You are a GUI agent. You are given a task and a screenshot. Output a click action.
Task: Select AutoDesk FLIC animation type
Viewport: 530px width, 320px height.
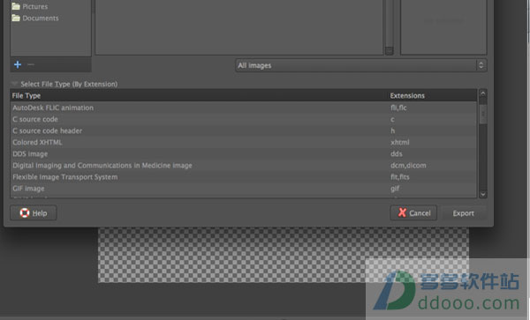244,108
